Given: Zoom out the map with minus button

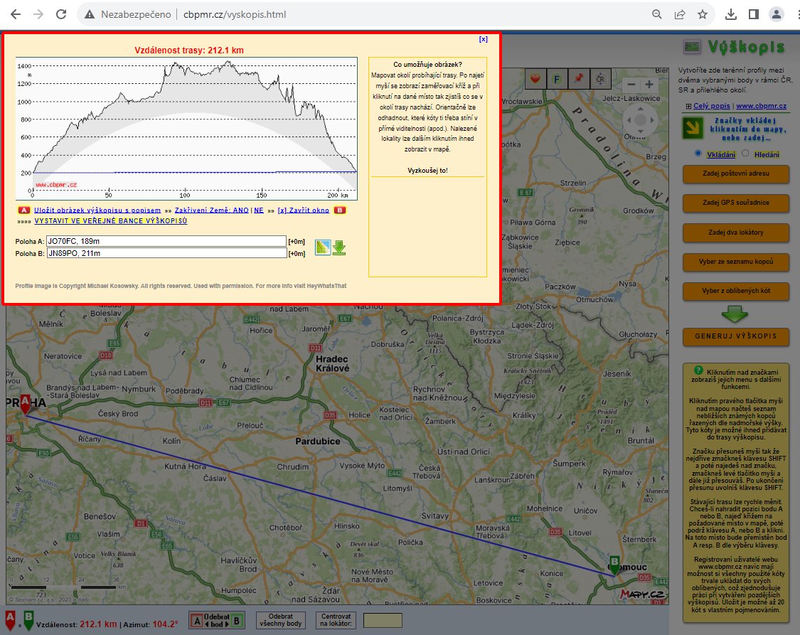Looking at the screenshot, I should 631,85.
